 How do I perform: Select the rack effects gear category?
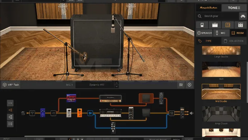tap(240, 25)
